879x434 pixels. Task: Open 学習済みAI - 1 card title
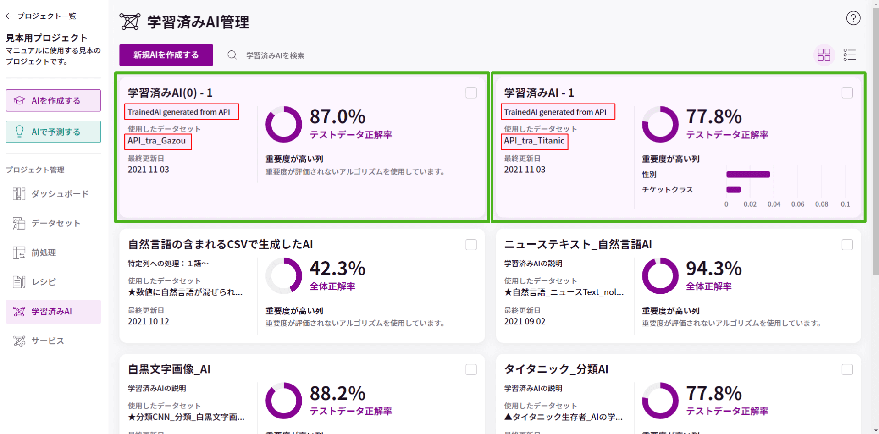(539, 93)
